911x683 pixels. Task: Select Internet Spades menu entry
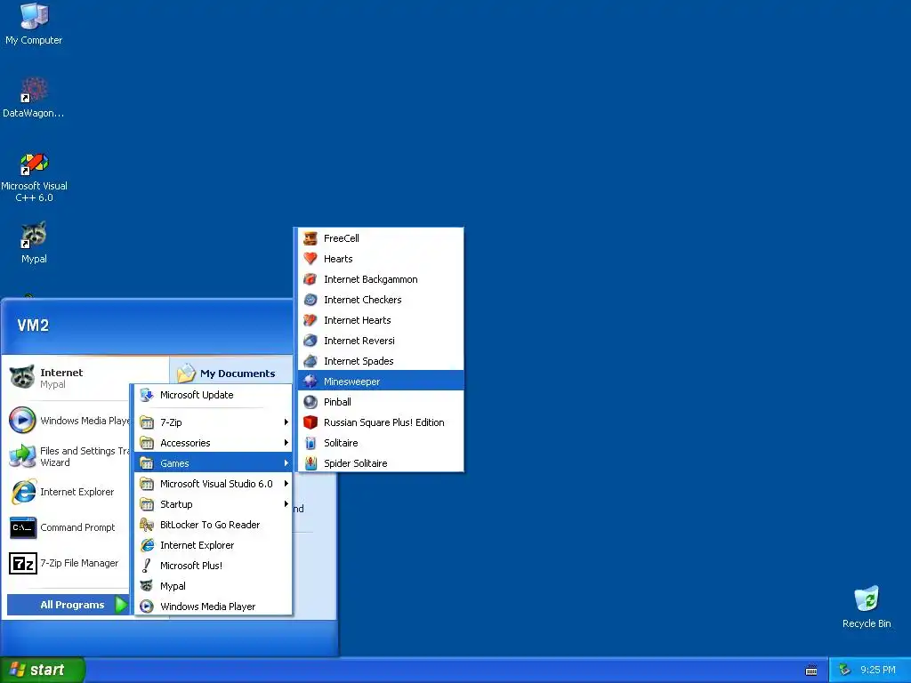pyautogui.click(x=381, y=361)
